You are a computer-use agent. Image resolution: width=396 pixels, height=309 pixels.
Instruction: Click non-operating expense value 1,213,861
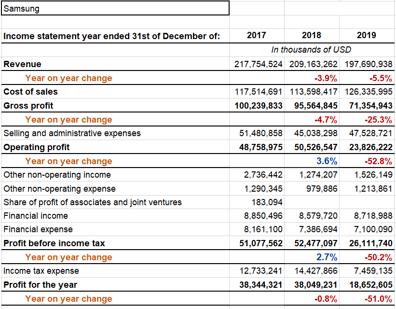(x=373, y=189)
